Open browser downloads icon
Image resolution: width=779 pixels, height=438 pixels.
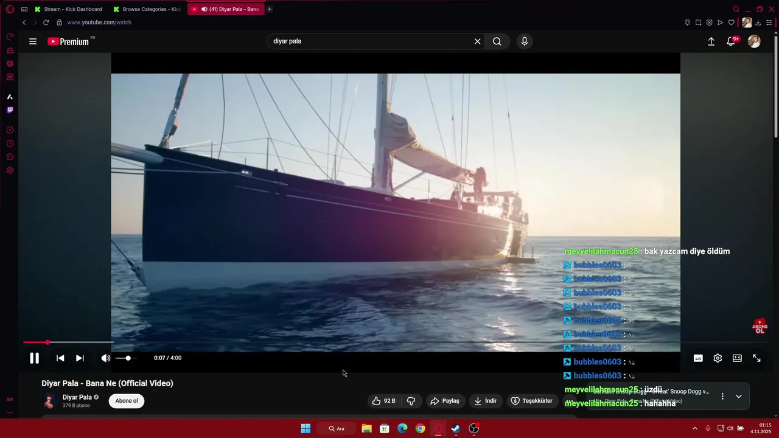[x=758, y=23]
